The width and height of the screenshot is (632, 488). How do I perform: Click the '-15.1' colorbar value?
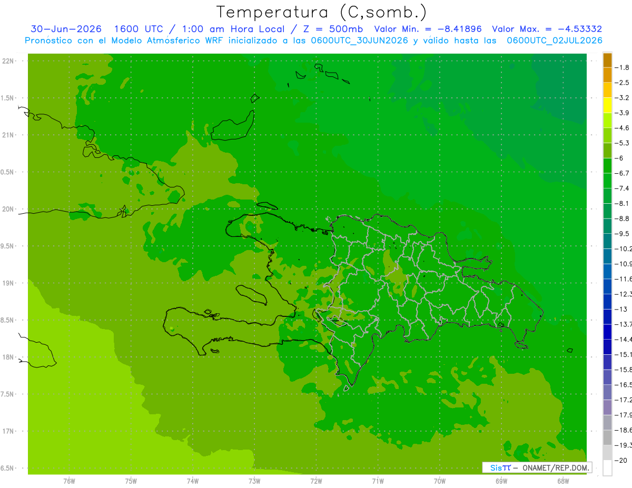[x=624, y=354]
